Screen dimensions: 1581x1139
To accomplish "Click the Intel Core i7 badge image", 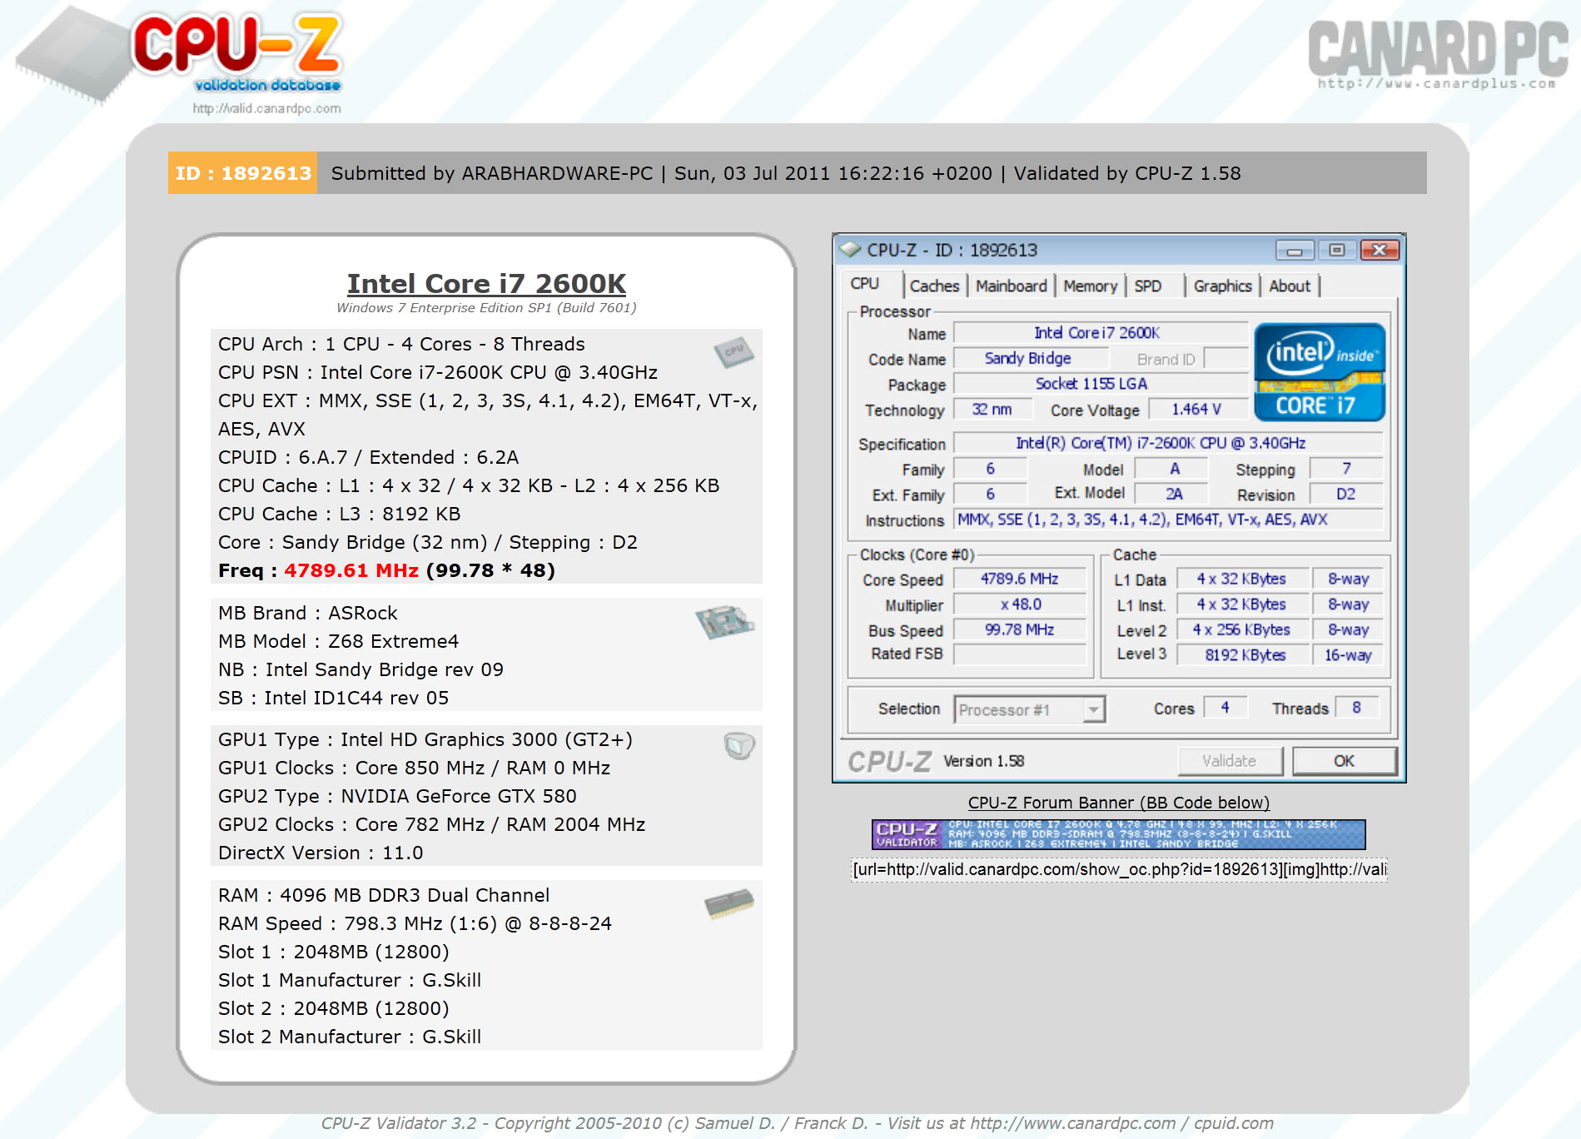I will tap(1320, 371).
